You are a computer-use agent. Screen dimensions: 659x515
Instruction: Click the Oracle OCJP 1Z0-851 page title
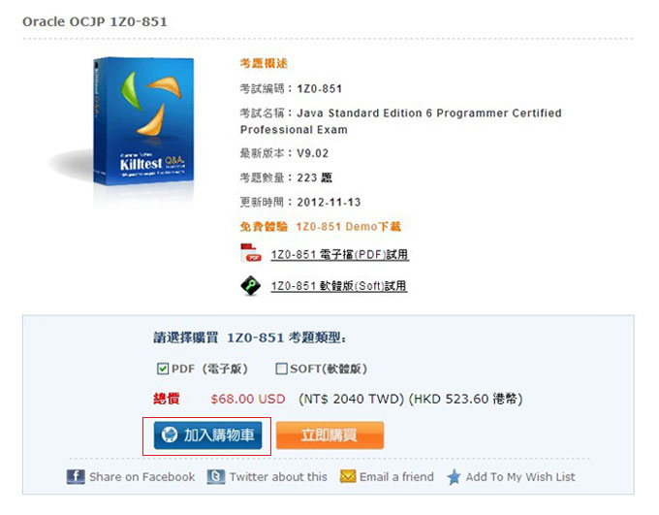click(x=95, y=21)
